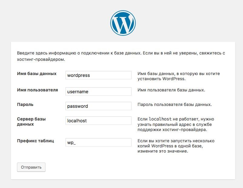This screenshot has width=243, height=188.
Task: Focus the database name field containing wordpress
Action: point(98,75)
